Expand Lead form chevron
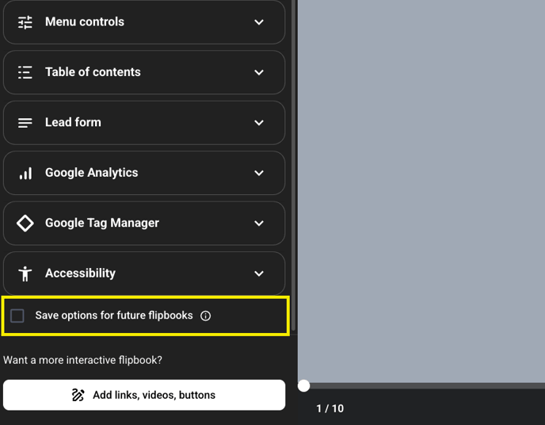This screenshot has width=545, height=425. 259,123
